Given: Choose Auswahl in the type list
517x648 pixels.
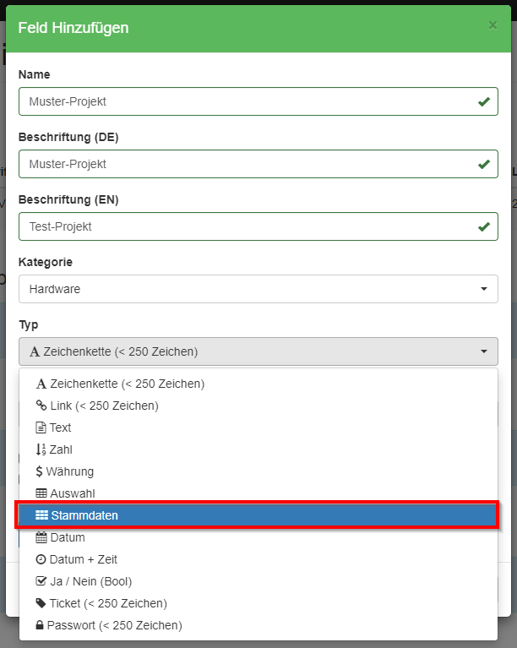Looking at the screenshot, I should (x=73, y=493).
